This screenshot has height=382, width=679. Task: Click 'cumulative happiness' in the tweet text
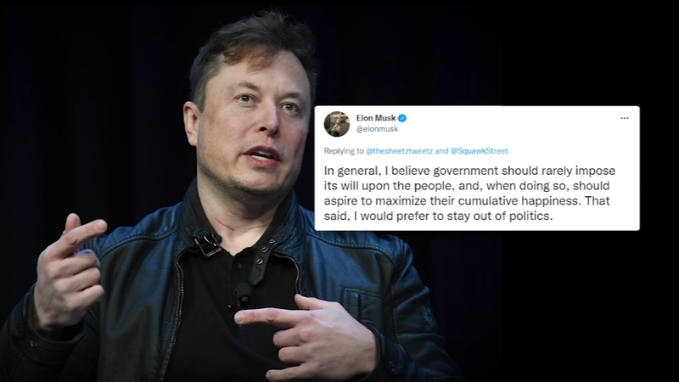(x=519, y=201)
